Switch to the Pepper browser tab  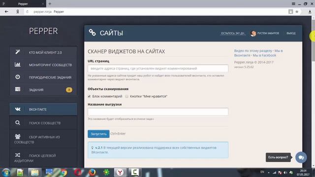23,3
